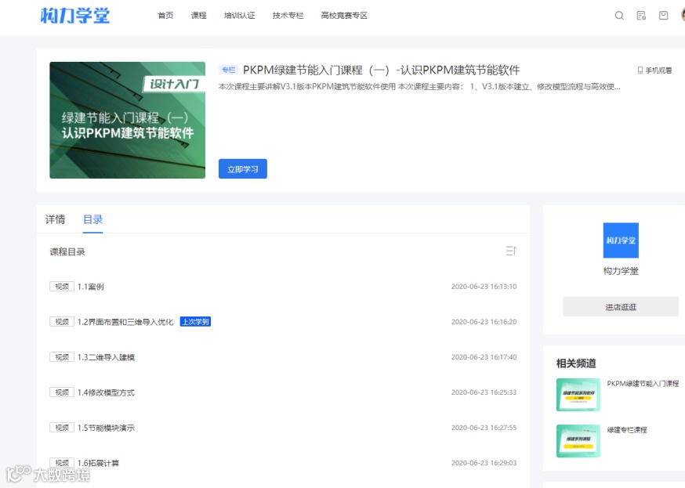Click the 绿建专栏课程 channel title
This screenshot has width=685, height=488.
click(627, 429)
